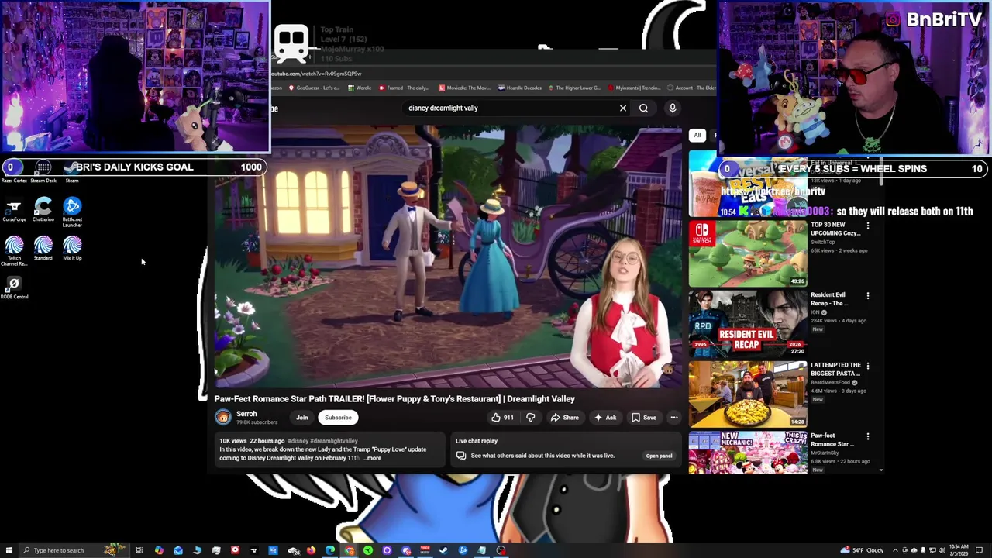Image resolution: width=992 pixels, height=558 pixels.
Task: Open options menu for Resident Evil Recap video
Action: [868, 295]
